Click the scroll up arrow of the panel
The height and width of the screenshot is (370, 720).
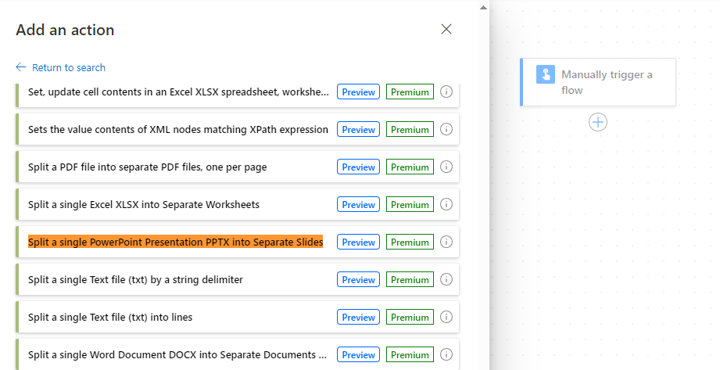point(483,7)
